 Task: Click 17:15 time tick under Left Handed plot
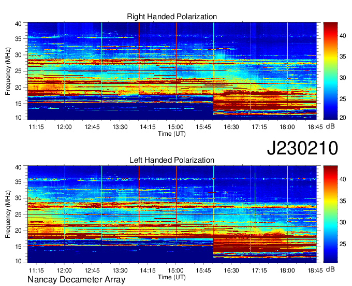pyautogui.click(x=259, y=270)
